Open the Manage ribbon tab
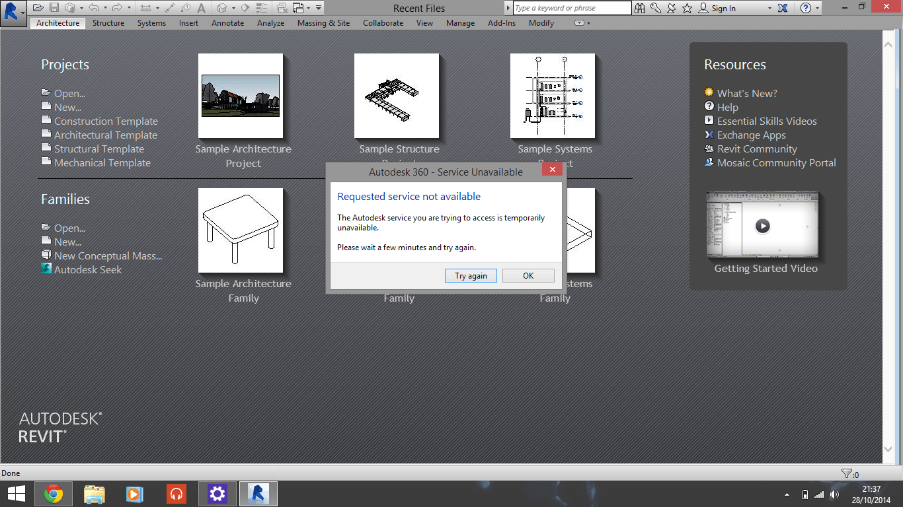The image size is (903, 507). [x=460, y=23]
